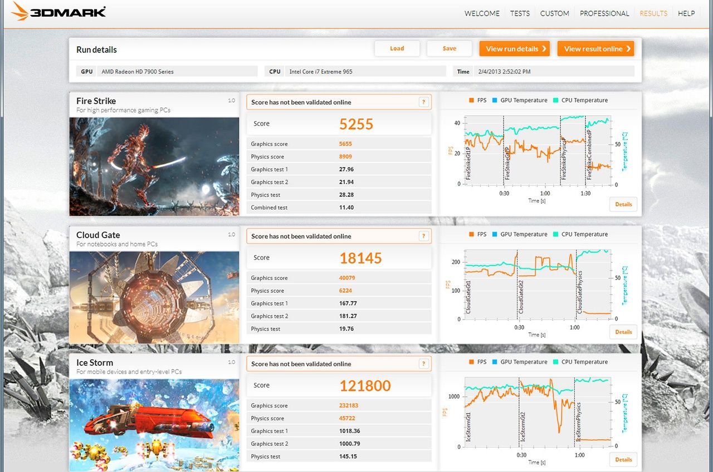Image resolution: width=713 pixels, height=472 pixels.
Task: Open the Professional tab
Action: pyautogui.click(x=604, y=13)
